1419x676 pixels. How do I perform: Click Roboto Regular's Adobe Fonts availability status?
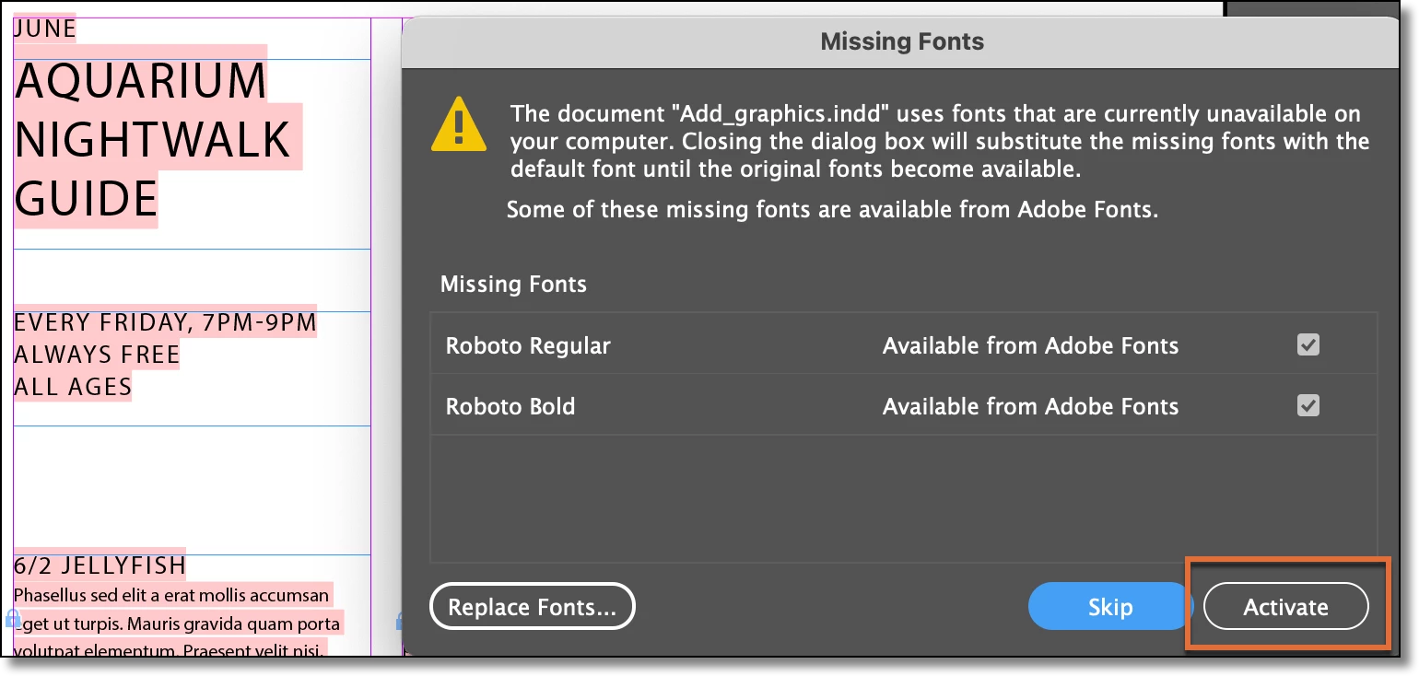1030,346
